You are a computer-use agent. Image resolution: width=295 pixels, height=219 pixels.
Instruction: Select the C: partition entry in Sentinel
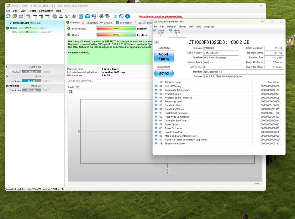(35, 69)
